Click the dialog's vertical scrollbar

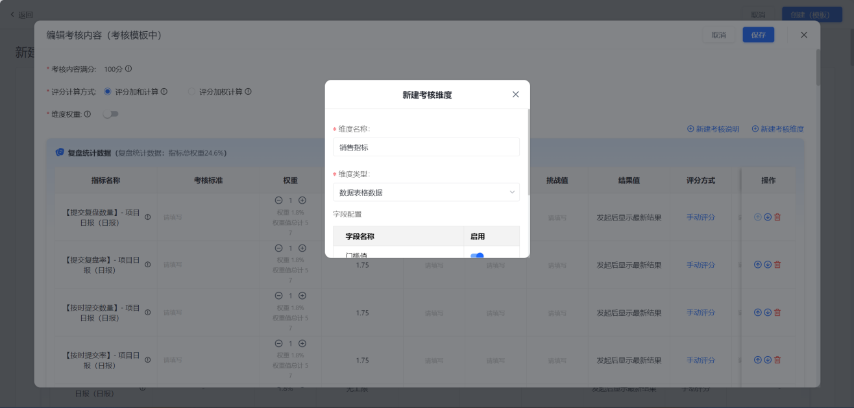(529, 152)
